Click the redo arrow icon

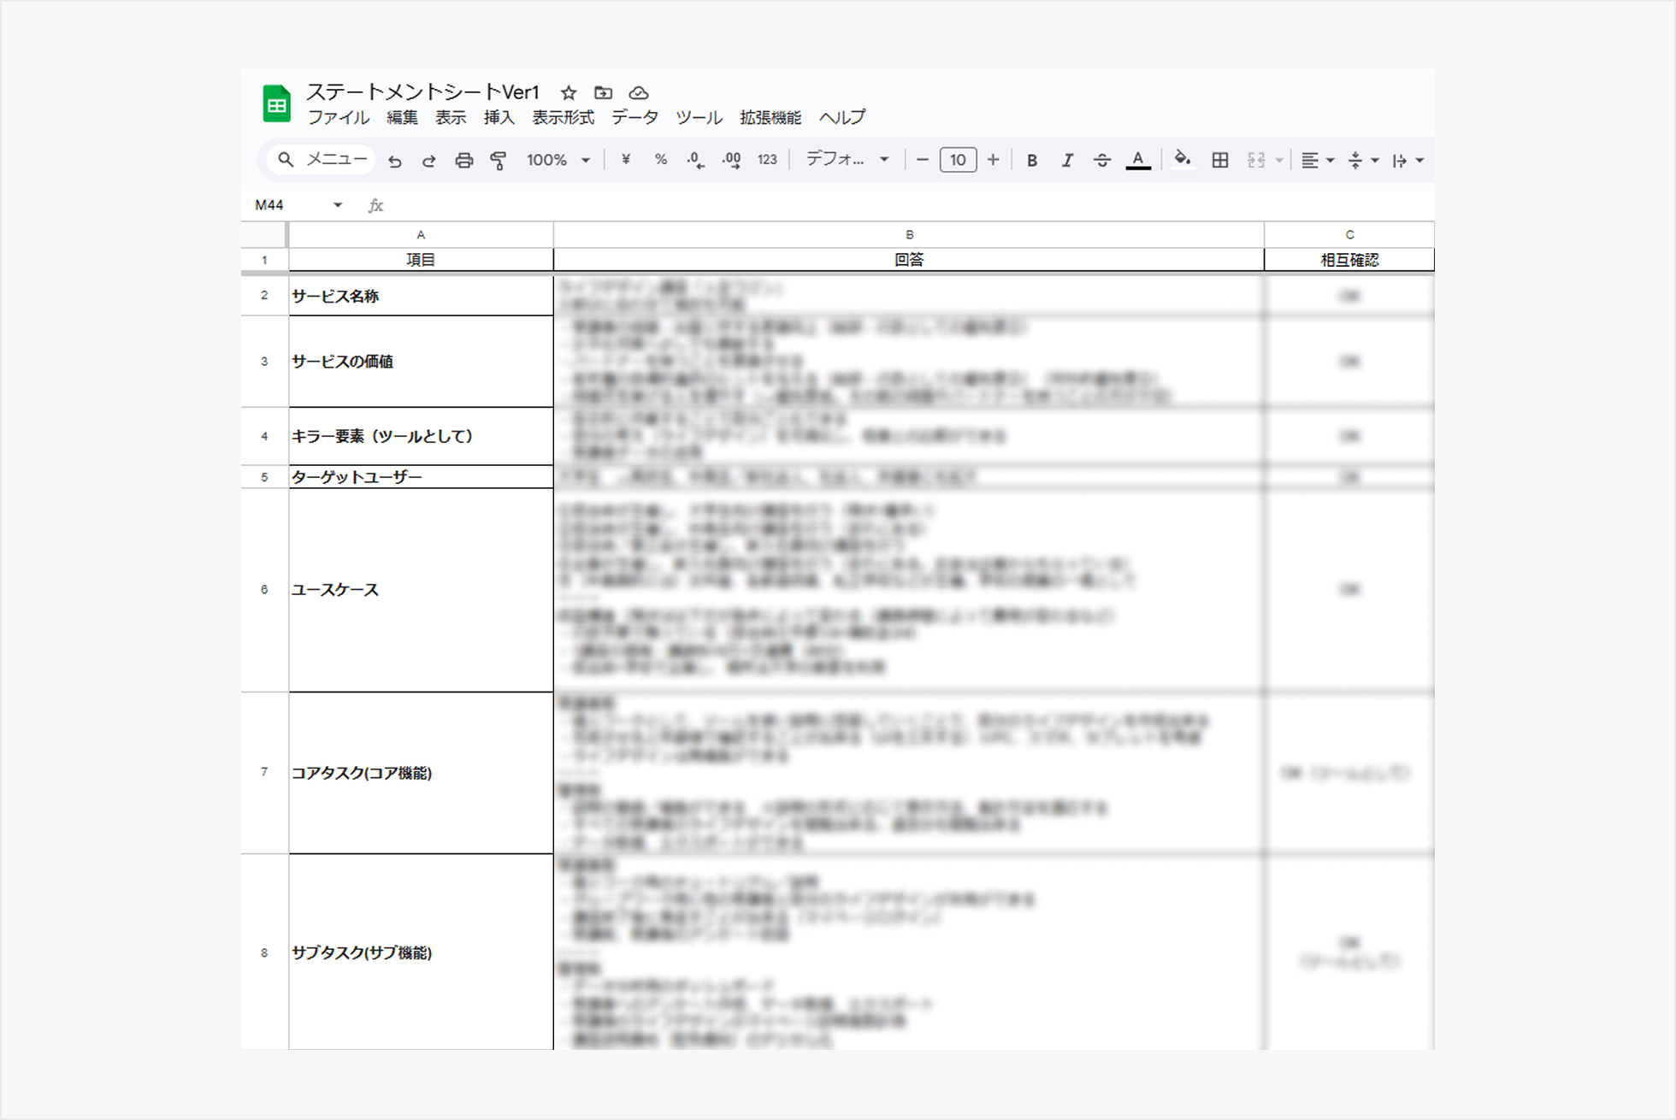[428, 161]
